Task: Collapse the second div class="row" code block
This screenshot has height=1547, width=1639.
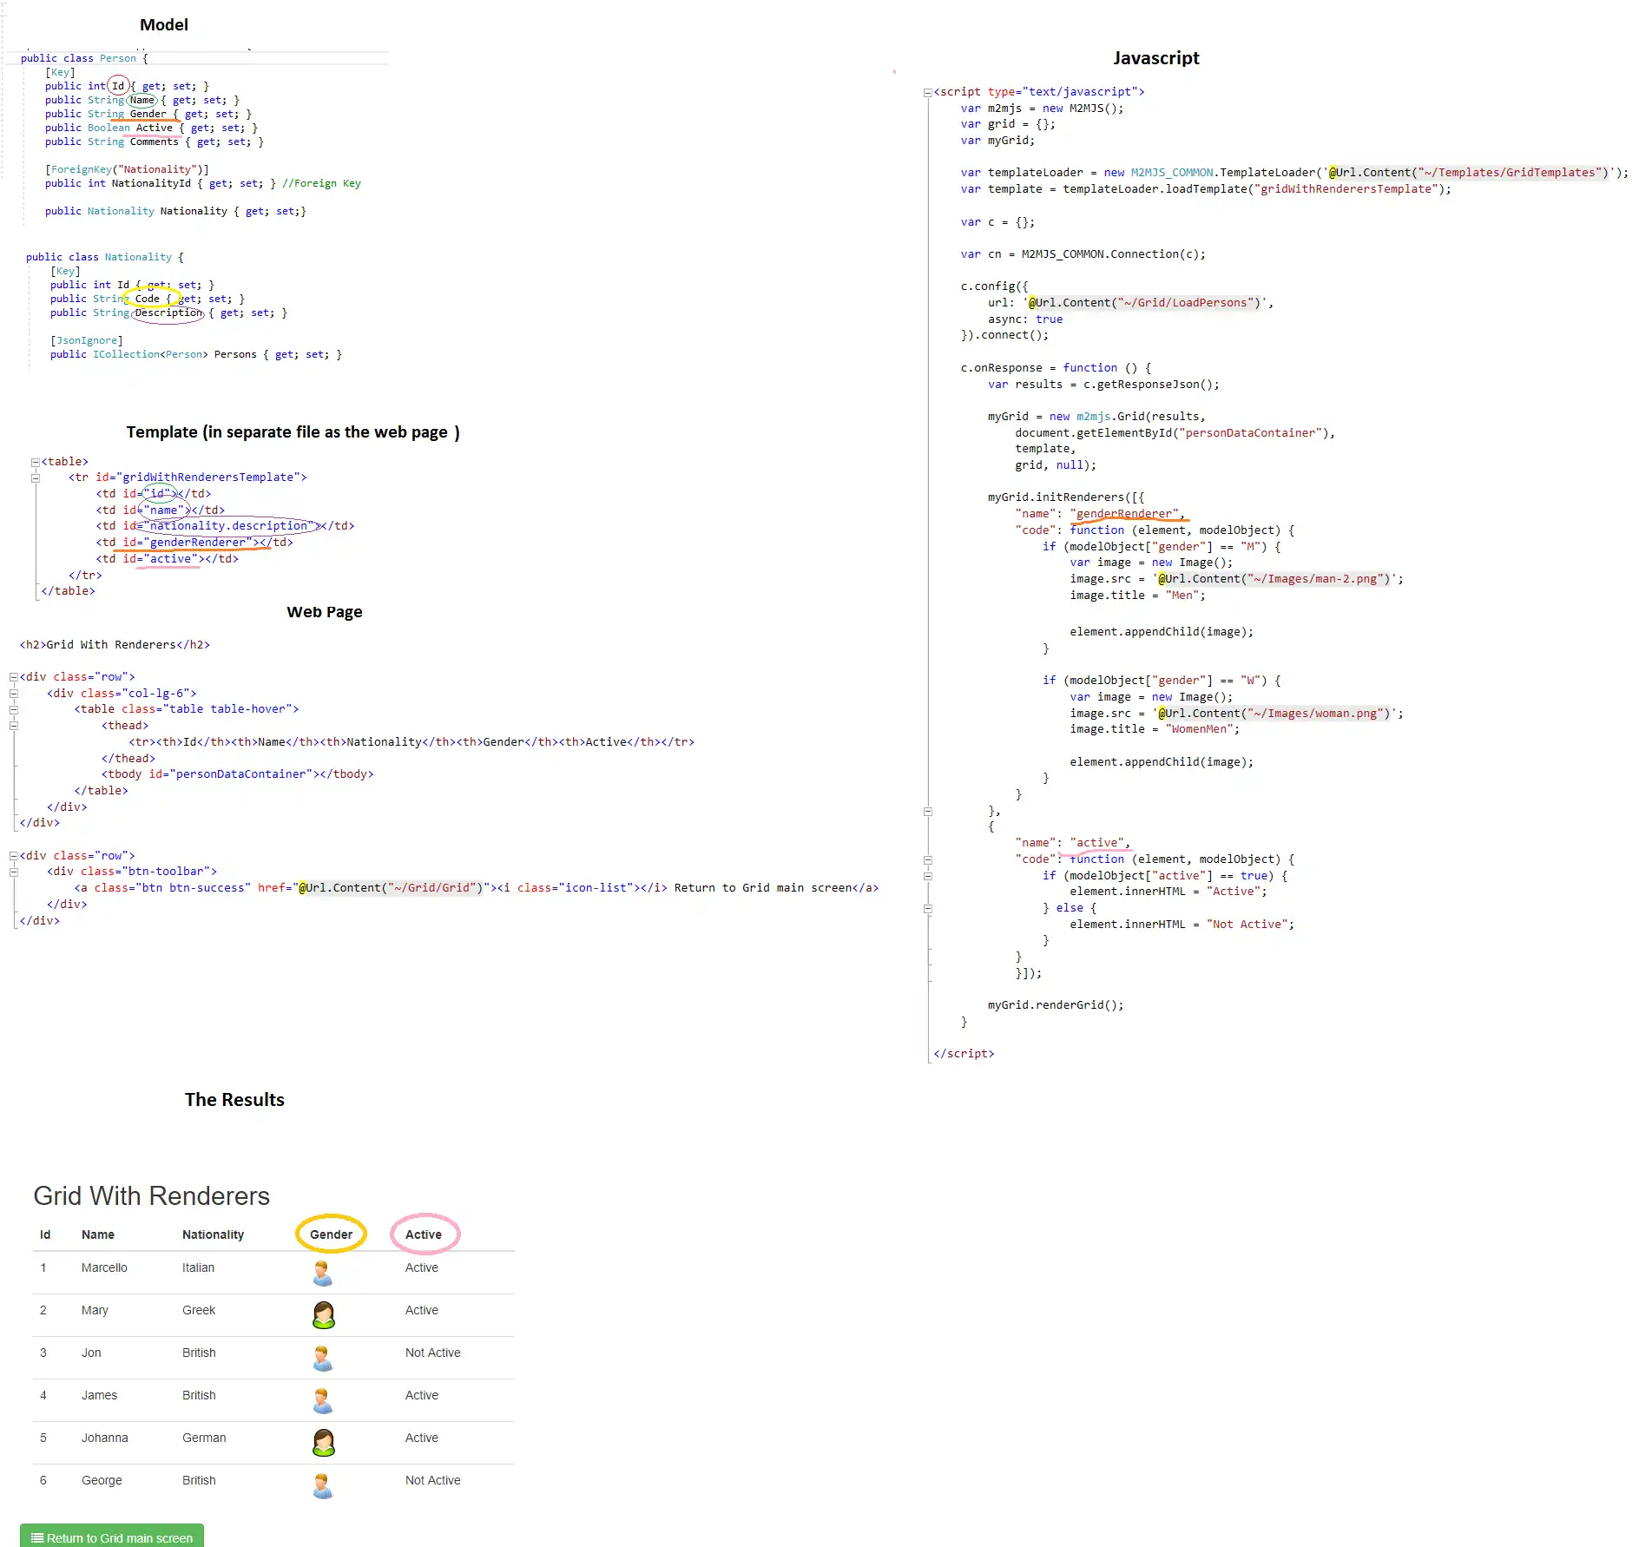Action: [14, 856]
